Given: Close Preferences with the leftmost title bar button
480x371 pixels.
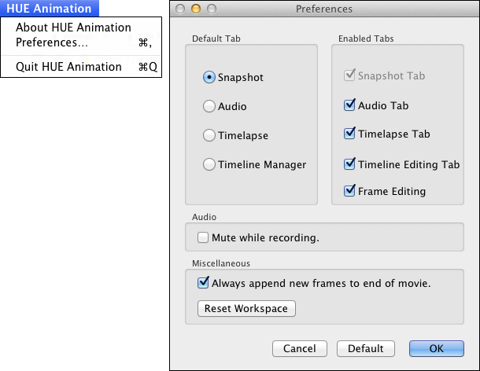Looking at the screenshot, I should (180, 9).
